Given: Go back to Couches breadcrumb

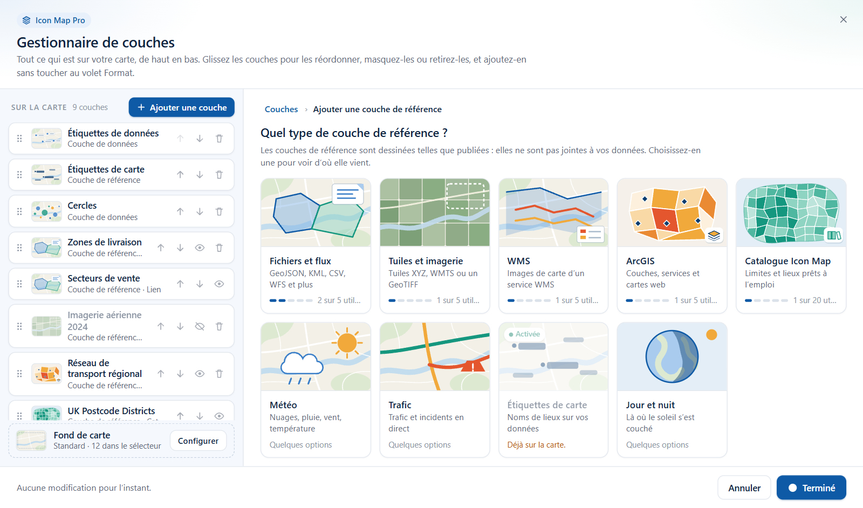Looking at the screenshot, I should 281,109.
